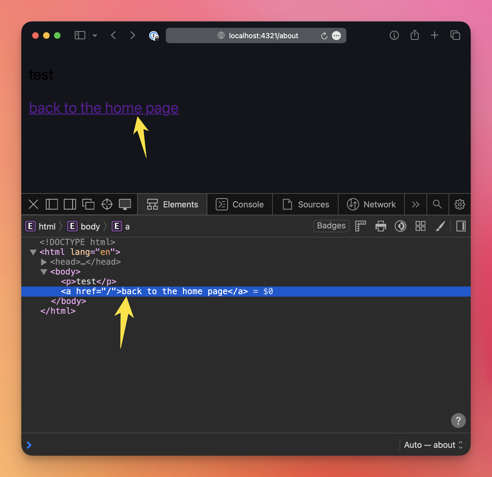Reload the localhost page
This screenshot has height=477, width=492.
point(324,36)
